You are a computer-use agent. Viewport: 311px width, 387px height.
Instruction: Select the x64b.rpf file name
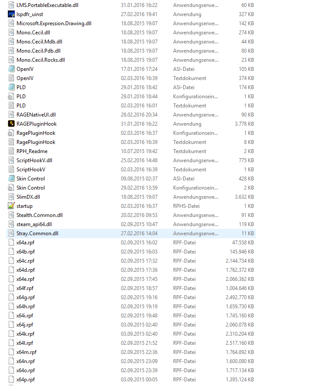26,252
